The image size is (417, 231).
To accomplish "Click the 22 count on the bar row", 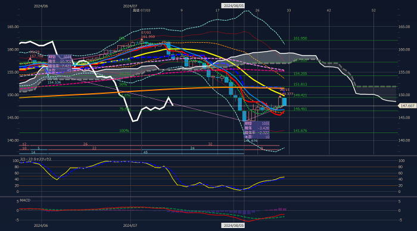I will (94, 148).
